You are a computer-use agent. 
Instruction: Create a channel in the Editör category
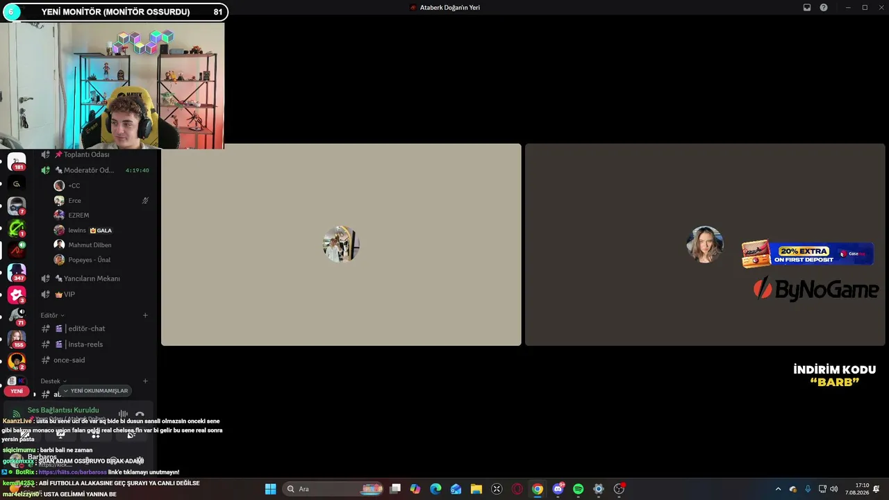(145, 315)
